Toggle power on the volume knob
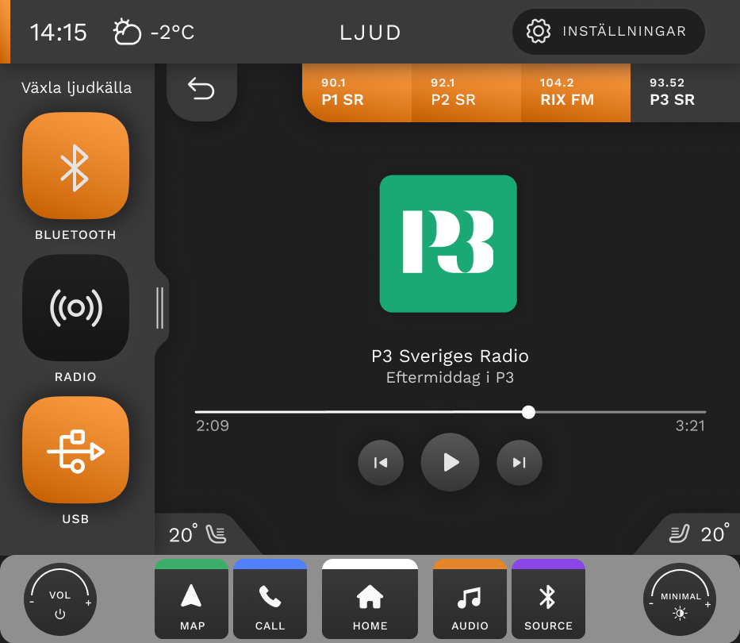The image size is (740, 643). click(x=60, y=614)
